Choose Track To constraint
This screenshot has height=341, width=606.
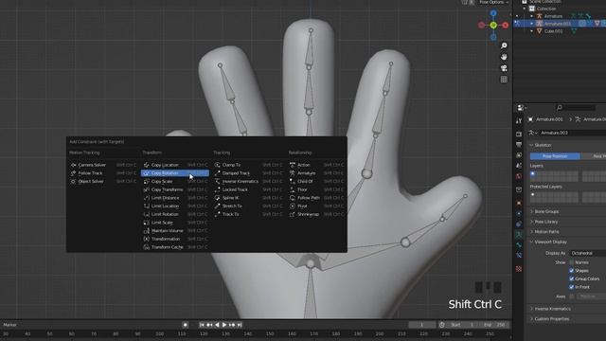coord(248,214)
